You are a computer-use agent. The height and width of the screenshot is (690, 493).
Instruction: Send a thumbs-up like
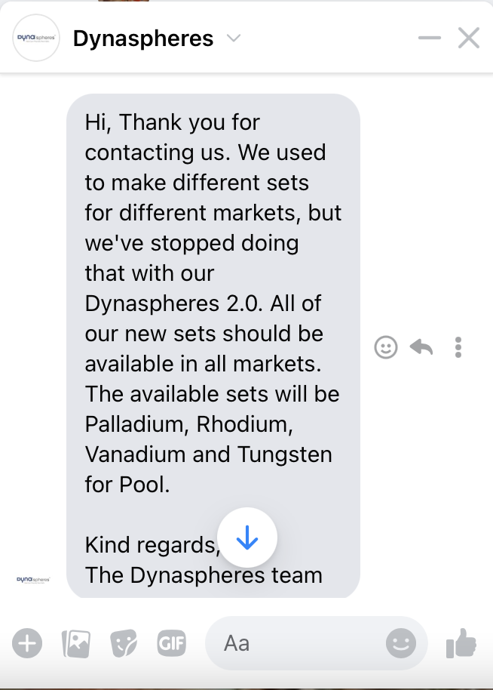(x=461, y=643)
